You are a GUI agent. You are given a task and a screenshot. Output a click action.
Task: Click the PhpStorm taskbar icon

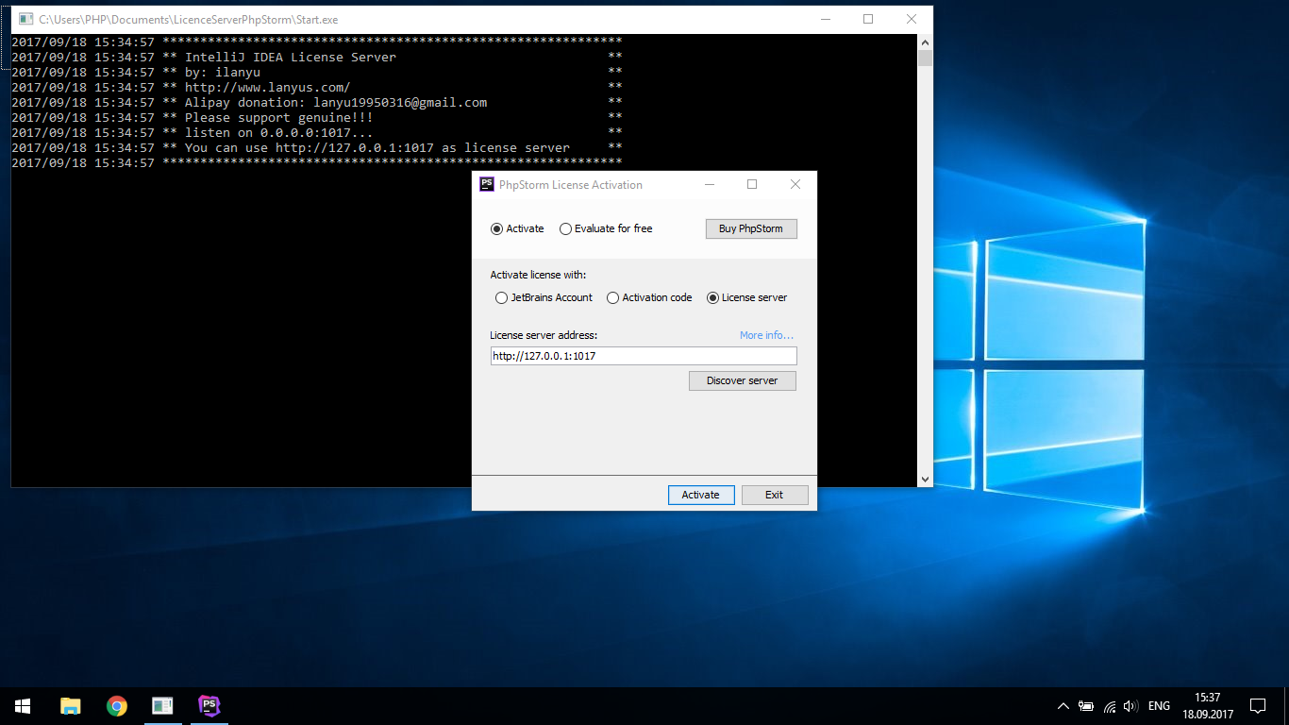coord(209,705)
